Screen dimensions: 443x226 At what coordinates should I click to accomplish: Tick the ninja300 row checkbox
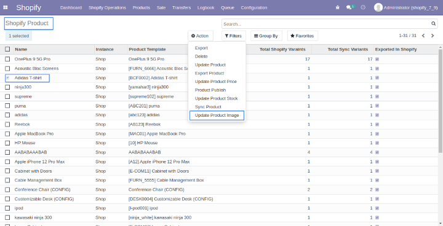[x=7, y=87]
